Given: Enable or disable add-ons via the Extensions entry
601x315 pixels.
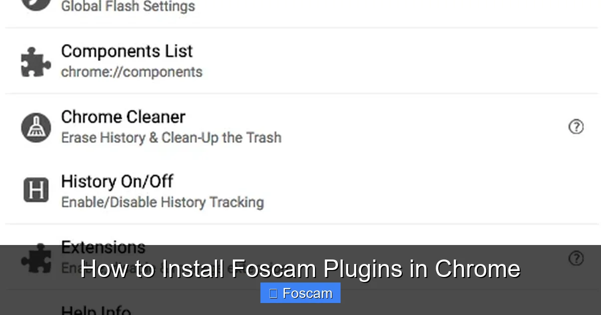Looking at the screenshot, I should pos(103,247).
